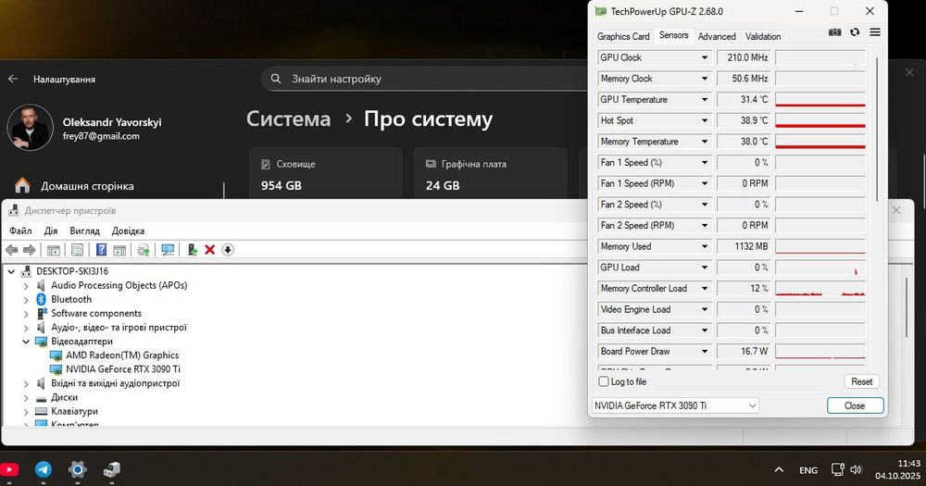Click scan for hardware changes monitor icon
Image resolution: width=926 pixels, height=486 pixels.
click(x=168, y=250)
